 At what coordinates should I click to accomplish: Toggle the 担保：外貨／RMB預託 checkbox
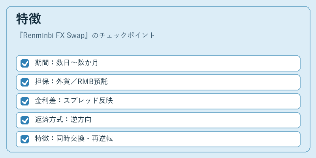[x=24, y=82]
